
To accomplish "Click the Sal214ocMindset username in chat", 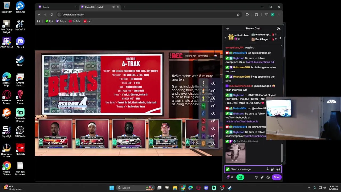I will (x=247, y=141).
